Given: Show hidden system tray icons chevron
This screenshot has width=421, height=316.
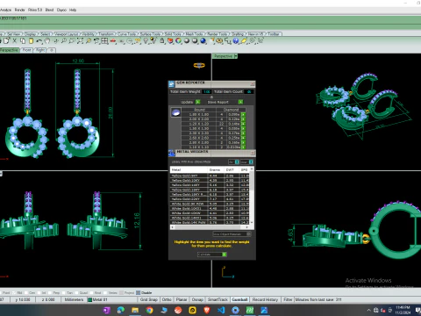Looking at the screenshot, I should (x=369, y=310).
